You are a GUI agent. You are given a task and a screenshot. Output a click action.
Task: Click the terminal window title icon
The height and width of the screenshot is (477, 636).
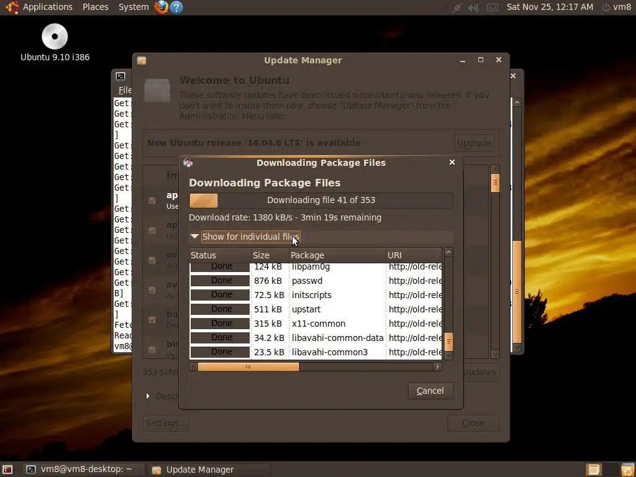point(120,76)
